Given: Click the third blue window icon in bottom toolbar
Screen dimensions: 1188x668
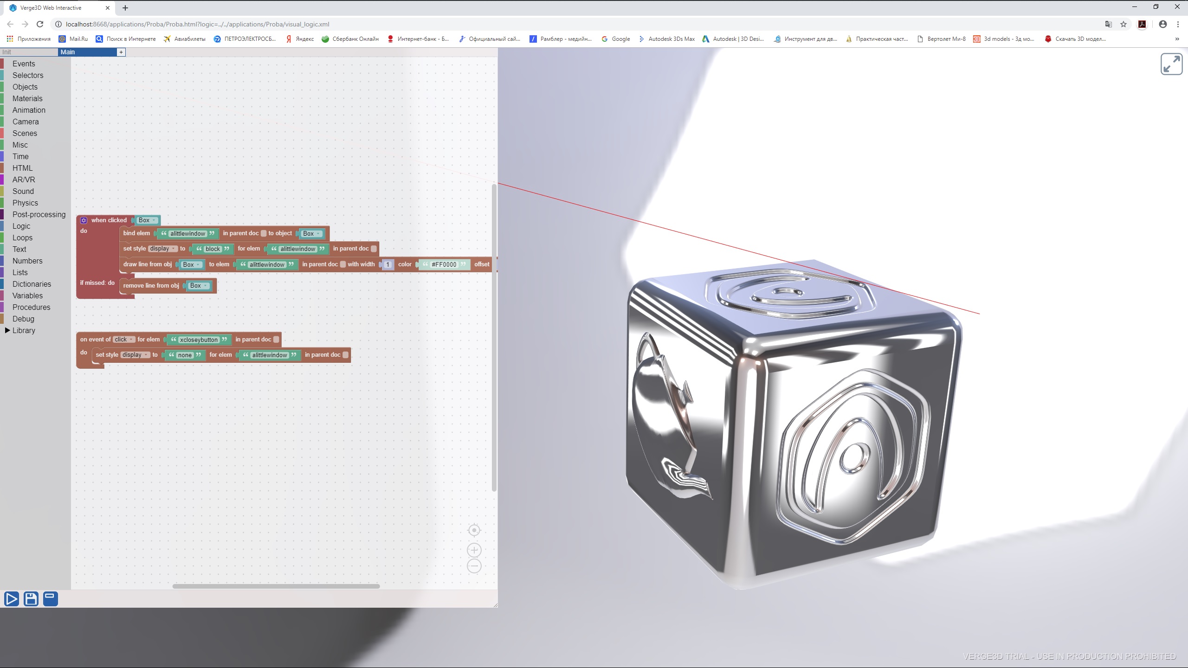Looking at the screenshot, I should 51,599.
